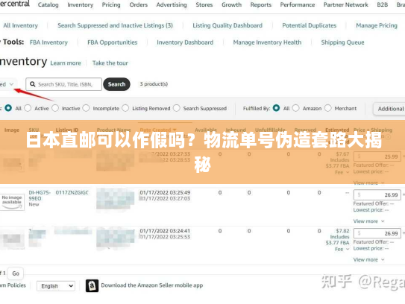Expand View more in DI-HG75-99EO row
This screenshot has width=405, height=304.
click(368, 221)
